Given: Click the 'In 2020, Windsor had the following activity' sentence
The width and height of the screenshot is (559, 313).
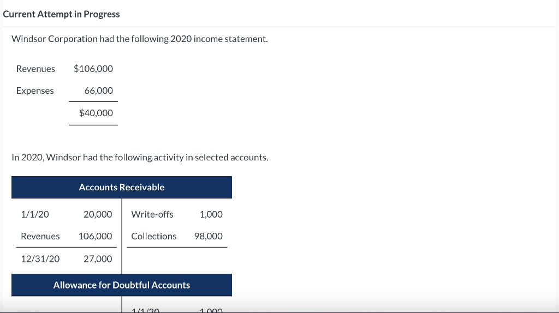Looking at the screenshot, I should coord(140,158).
